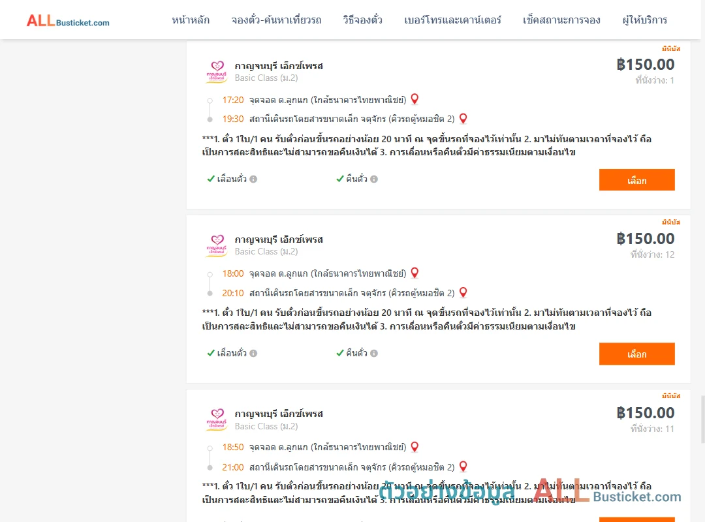Open the ผู้ให้บริการ menu item
The height and width of the screenshot is (522, 705).
[644, 20]
